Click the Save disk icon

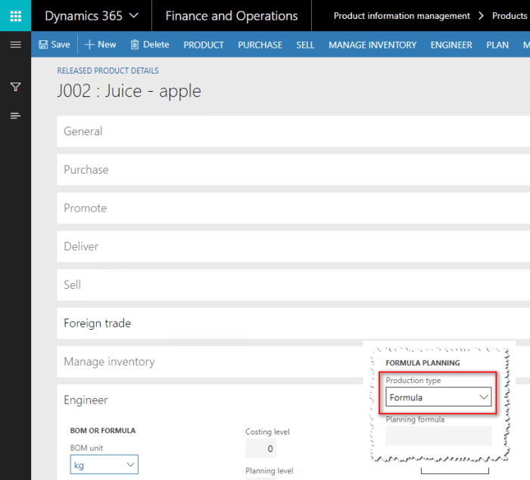tap(44, 45)
